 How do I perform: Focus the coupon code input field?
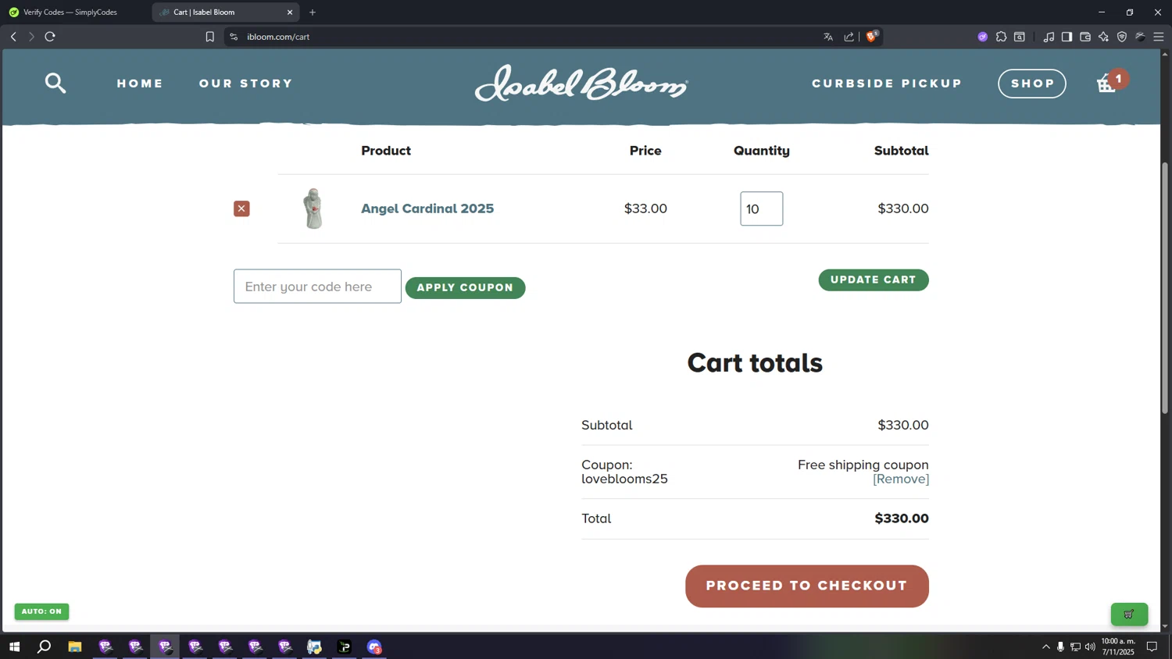point(317,287)
